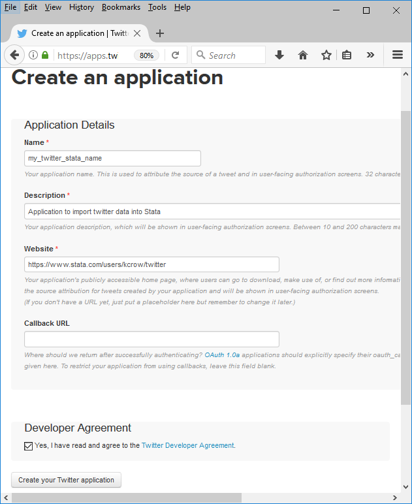Close the Create an application tab
This screenshot has height=504, width=412.
(x=137, y=33)
